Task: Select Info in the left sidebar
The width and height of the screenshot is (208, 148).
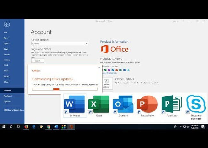Action: [6, 33]
